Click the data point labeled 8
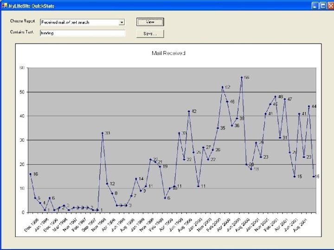 (112, 193)
